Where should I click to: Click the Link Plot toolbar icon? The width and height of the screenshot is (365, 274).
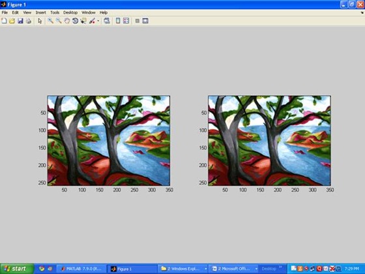coord(107,21)
